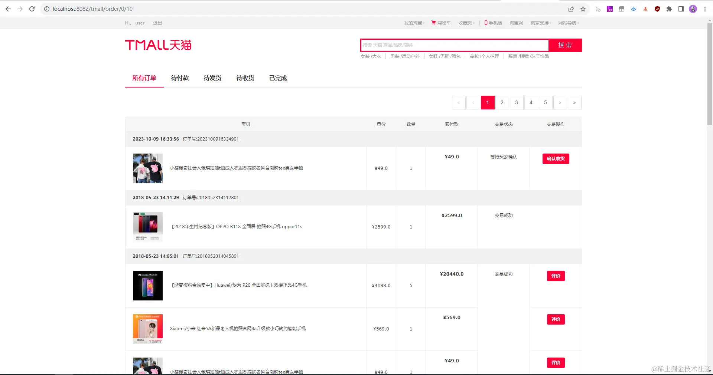Focus the Tmall search input field

point(455,45)
